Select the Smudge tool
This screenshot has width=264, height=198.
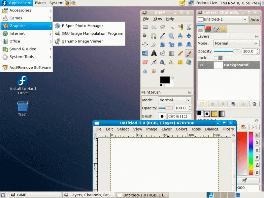coord(154,71)
